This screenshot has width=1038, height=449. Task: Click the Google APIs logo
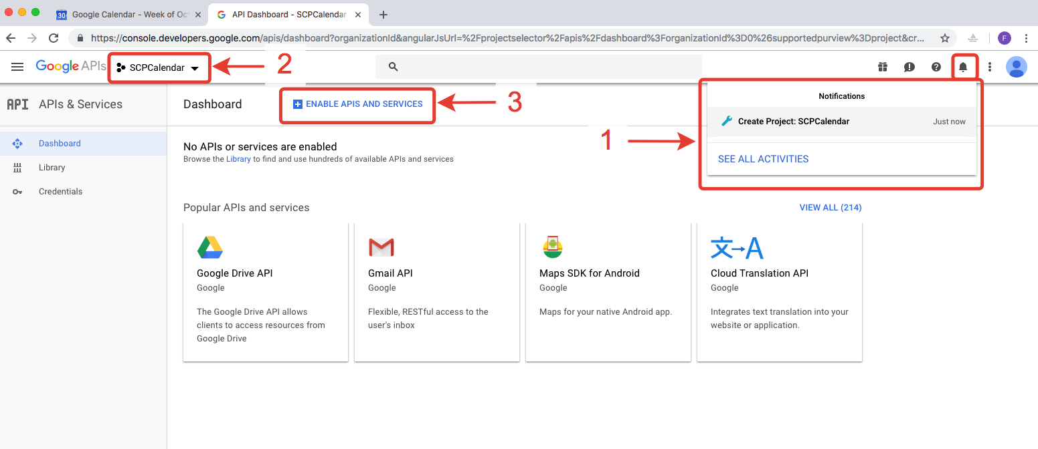71,66
